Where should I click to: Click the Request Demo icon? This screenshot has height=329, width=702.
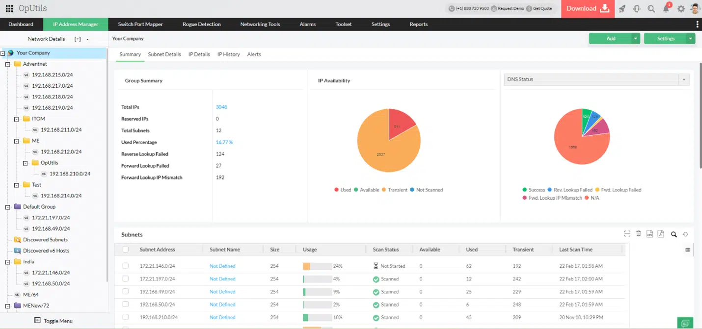[x=494, y=8]
